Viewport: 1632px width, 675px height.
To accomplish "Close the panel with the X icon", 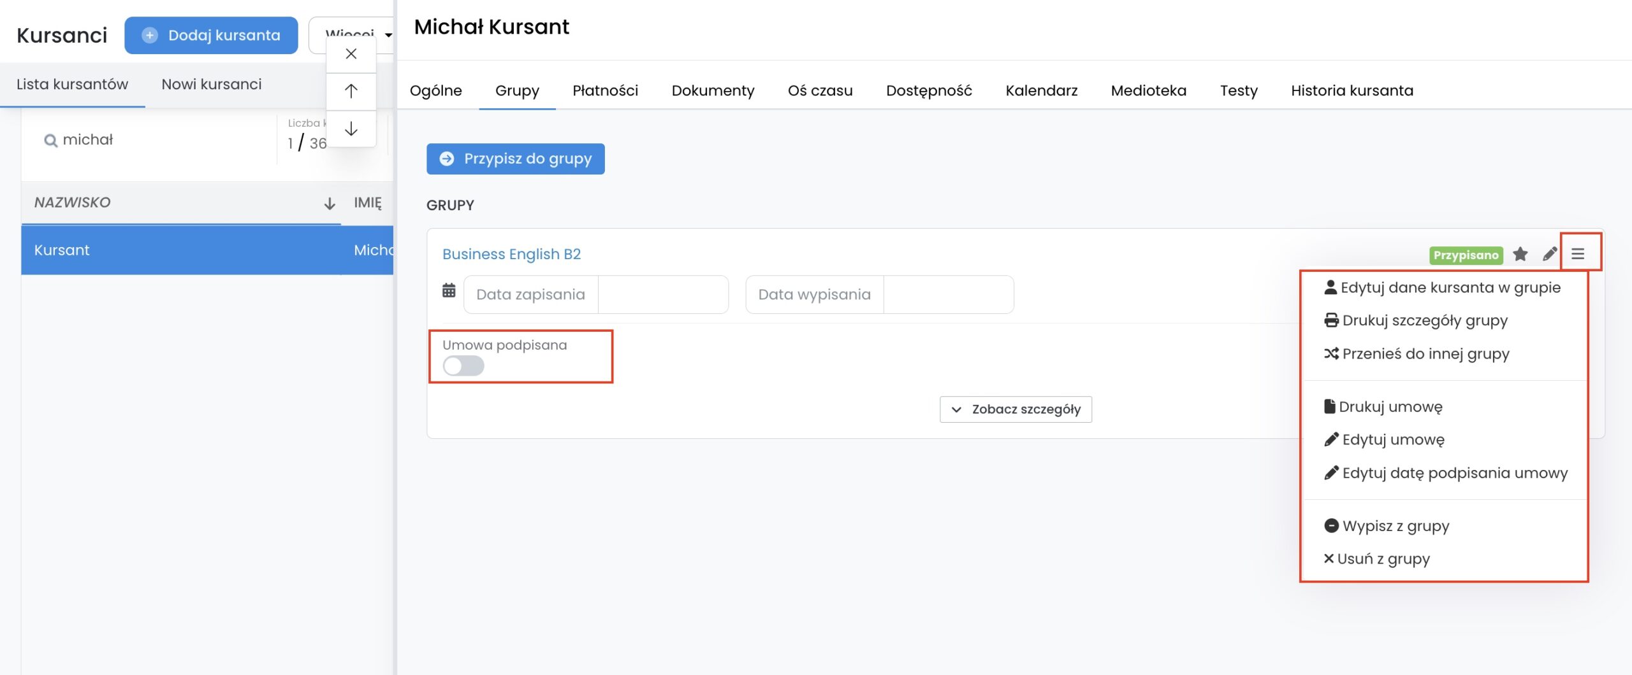I will click(x=351, y=54).
